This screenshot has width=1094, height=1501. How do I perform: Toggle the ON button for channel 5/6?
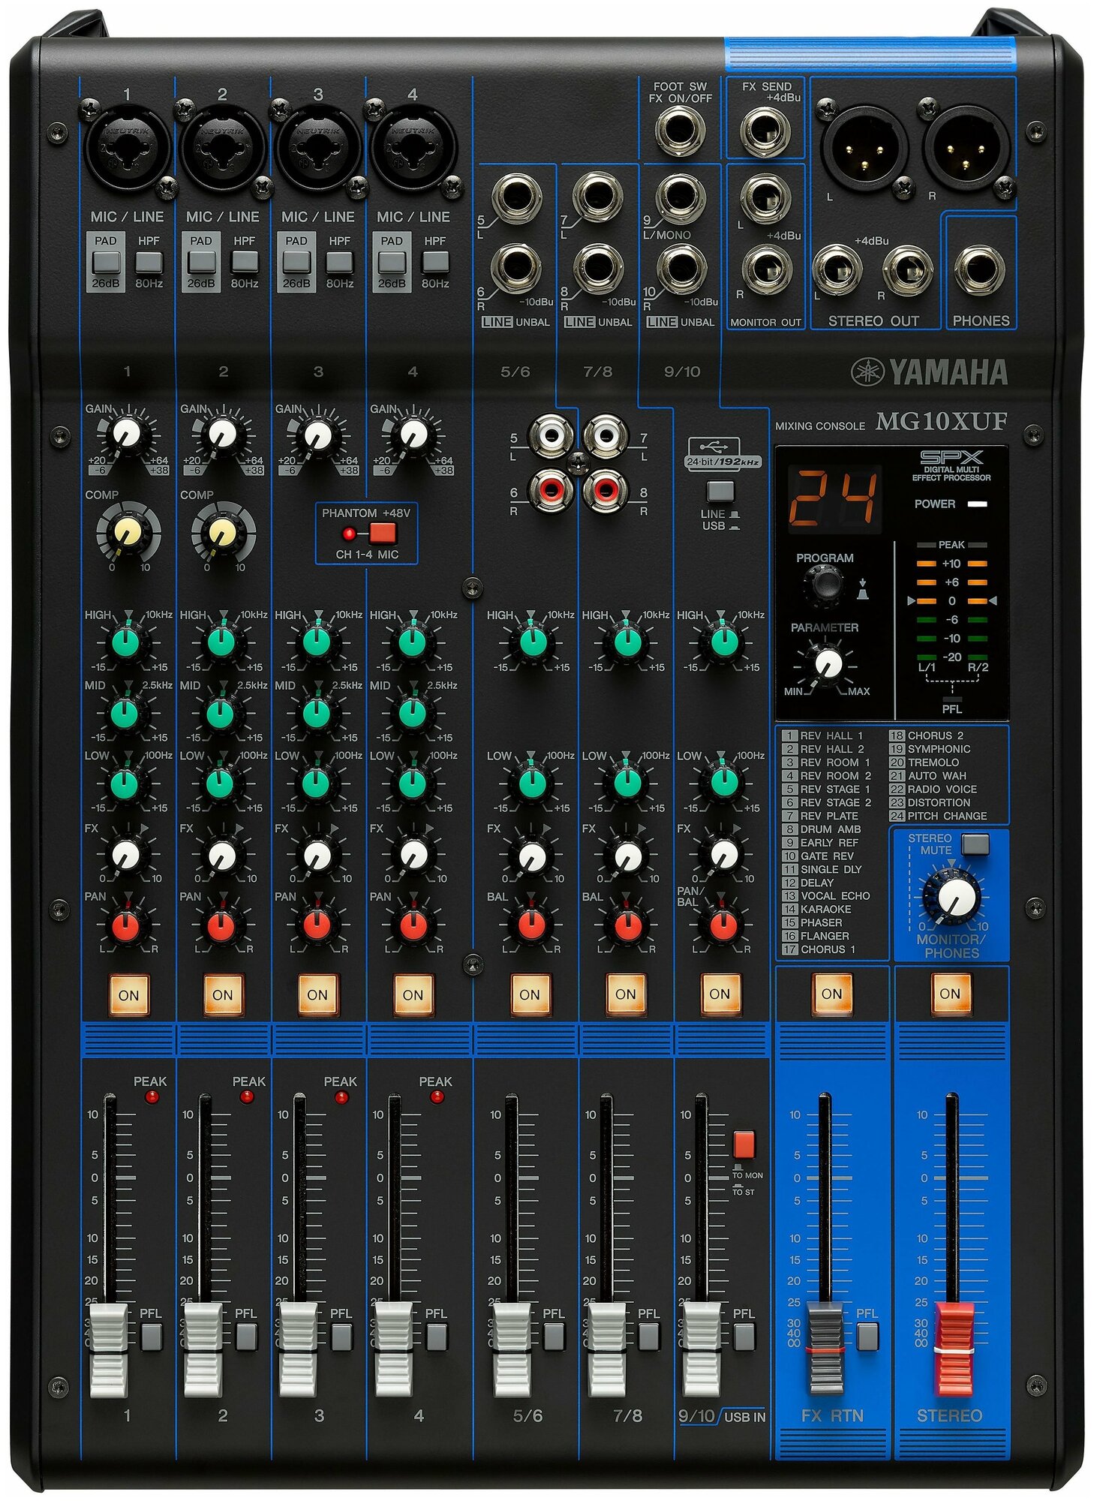[x=530, y=994]
